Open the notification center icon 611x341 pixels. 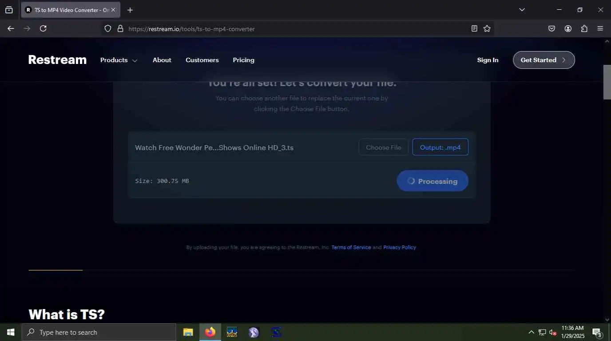pyautogui.click(x=597, y=332)
